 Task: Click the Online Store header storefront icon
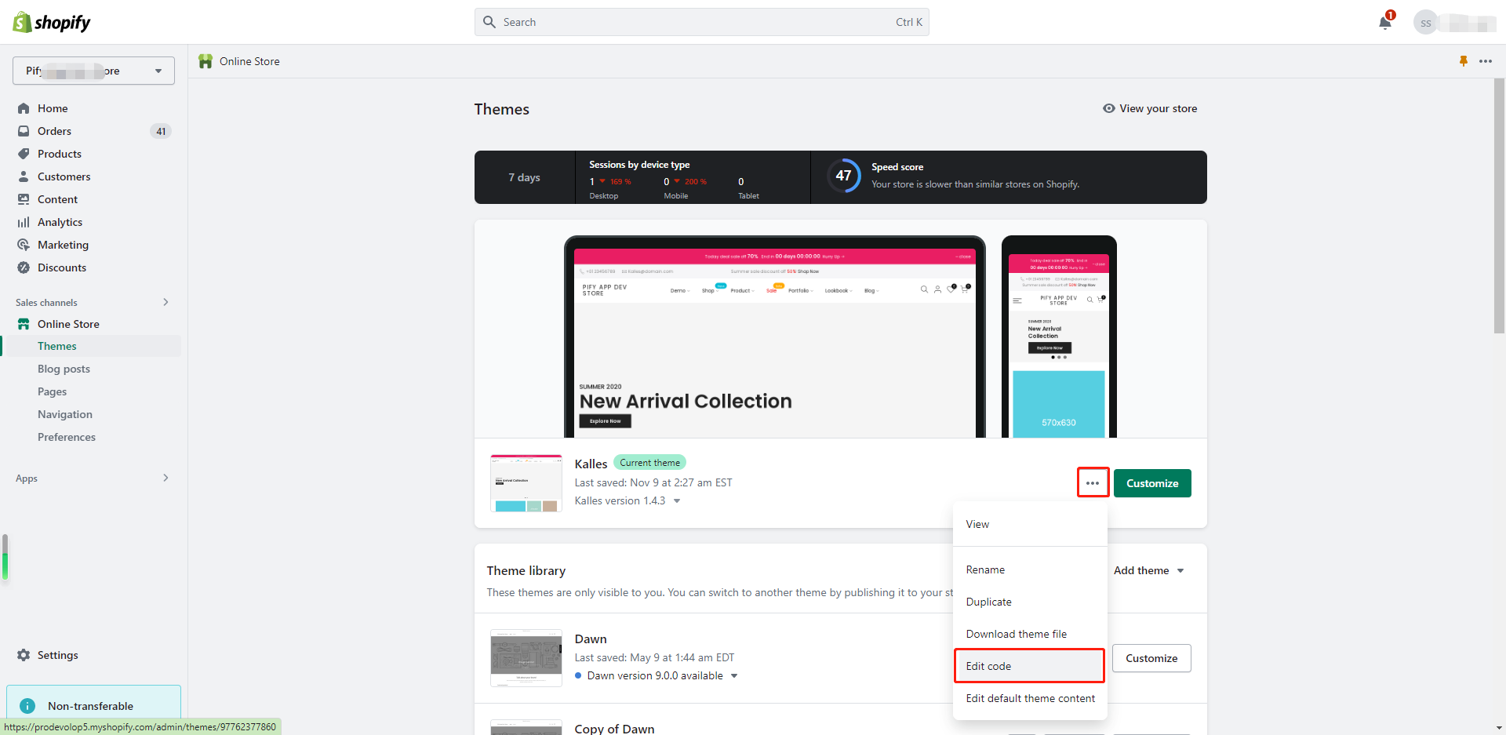[x=206, y=61]
